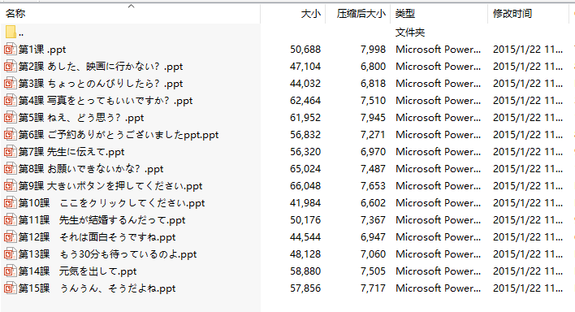Click the ppt icon of 第9課 大きいボタンを押してください

coord(11,186)
